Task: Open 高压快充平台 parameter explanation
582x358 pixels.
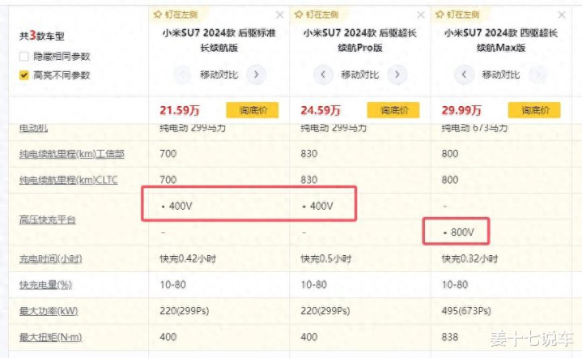Action: coord(47,219)
